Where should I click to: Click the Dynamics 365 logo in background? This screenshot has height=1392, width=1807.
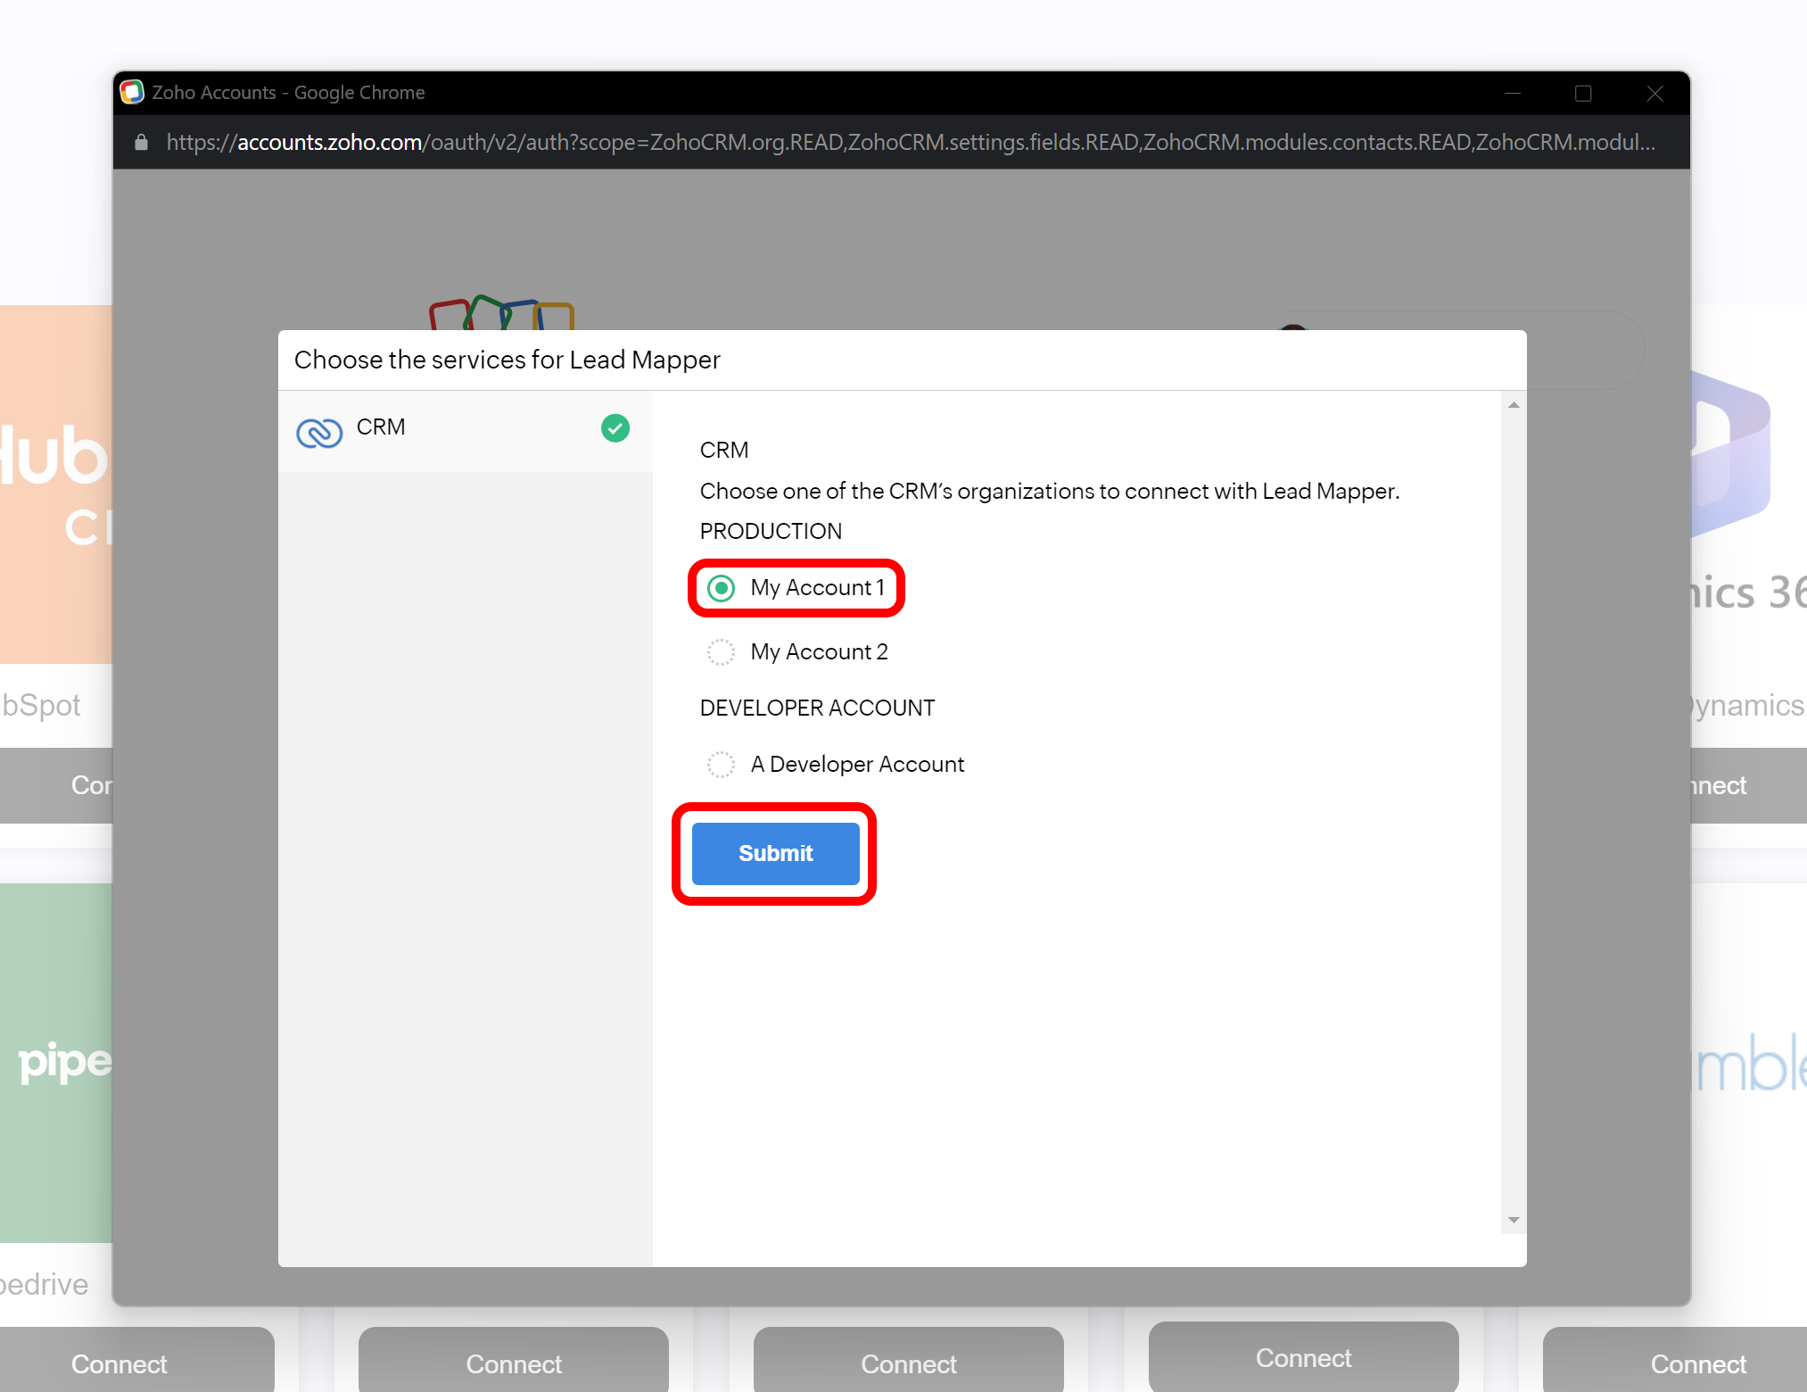pos(1731,455)
